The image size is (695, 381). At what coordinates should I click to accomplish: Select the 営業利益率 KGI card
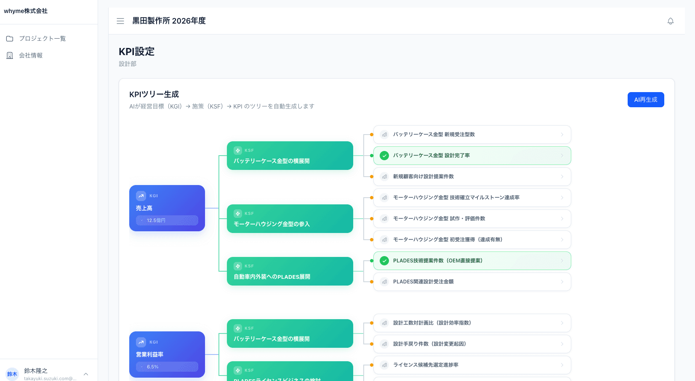[x=167, y=354]
